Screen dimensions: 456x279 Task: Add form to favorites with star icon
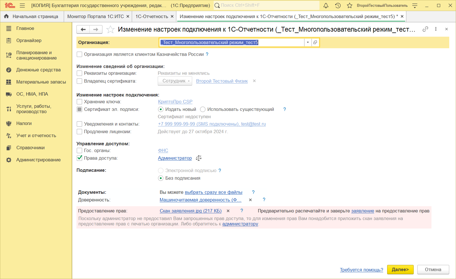tap(110, 29)
